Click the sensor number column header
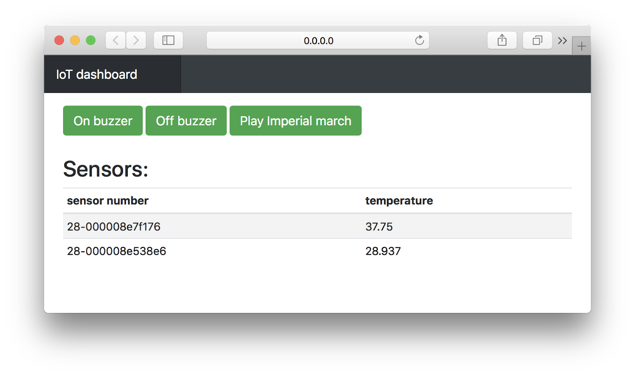635x376 pixels. click(x=108, y=201)
